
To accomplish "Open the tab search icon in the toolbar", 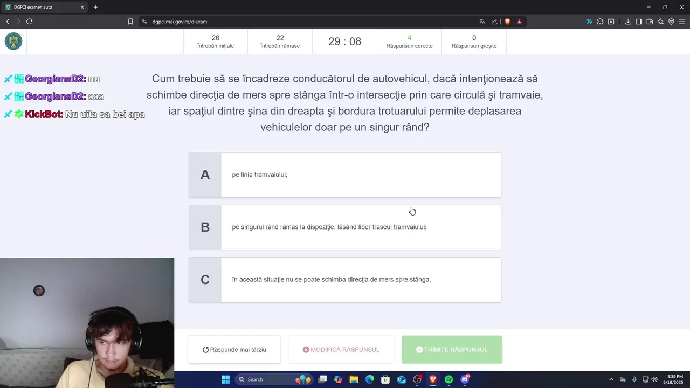I will [x=611, y=22].
